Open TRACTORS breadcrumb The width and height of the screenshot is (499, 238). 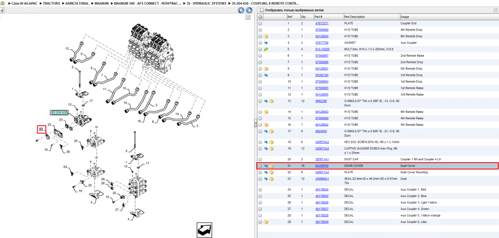coord(51,3)
